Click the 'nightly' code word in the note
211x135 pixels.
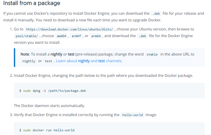29,61
